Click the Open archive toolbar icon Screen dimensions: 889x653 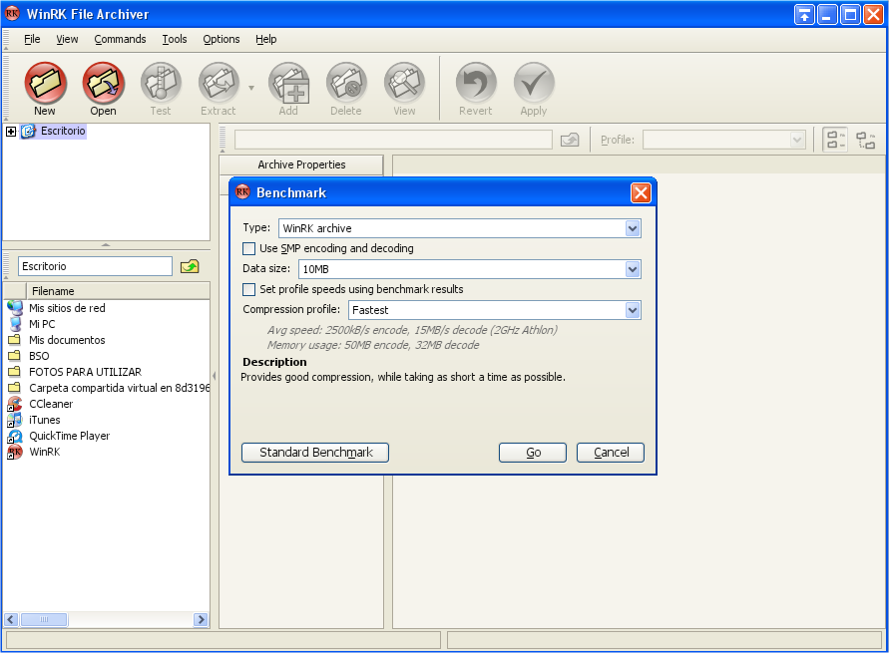(103, 84)
